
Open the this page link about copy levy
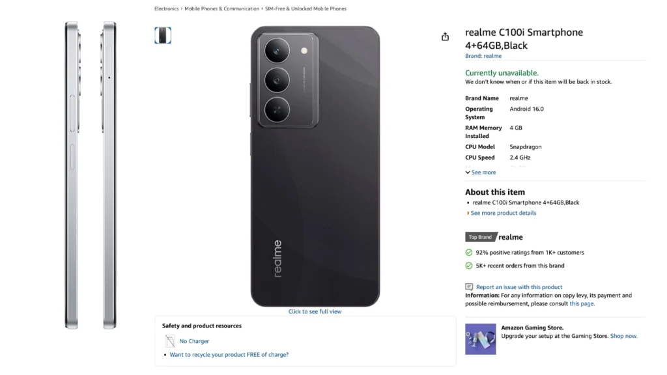(580, 303)
